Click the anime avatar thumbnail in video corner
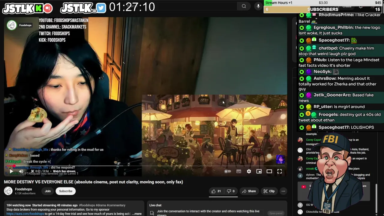This screenshot has height=216, width=384. tap(280, 159)
